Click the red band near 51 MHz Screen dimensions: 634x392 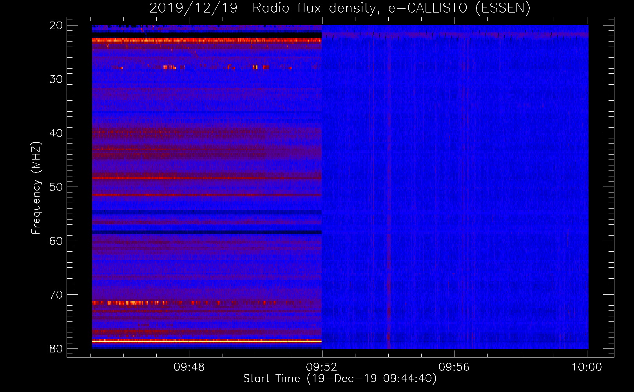pyautogui.click(x=207, y=194)
